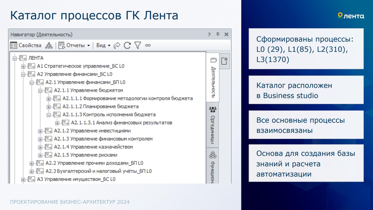Select A2.1.3 Управление финансовым контролем row
This screenshot has height=210, width=373.
point(103,139)
